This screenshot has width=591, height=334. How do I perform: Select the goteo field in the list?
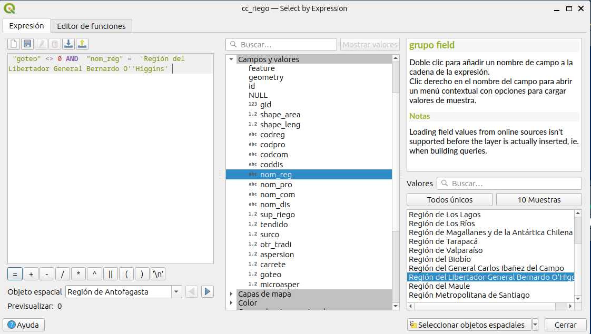(x=271, y=275)
